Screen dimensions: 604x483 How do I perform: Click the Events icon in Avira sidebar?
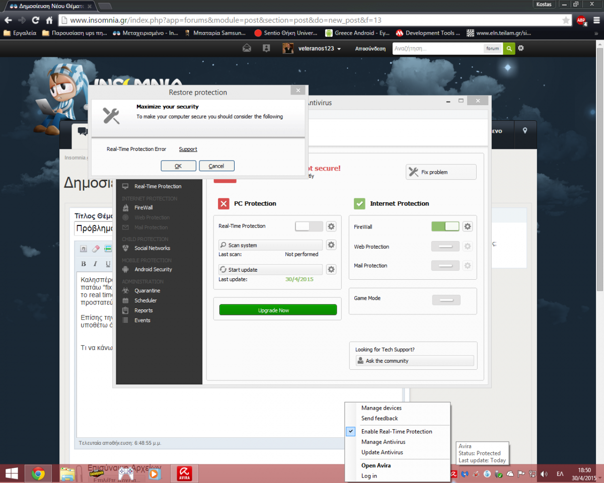125,320
